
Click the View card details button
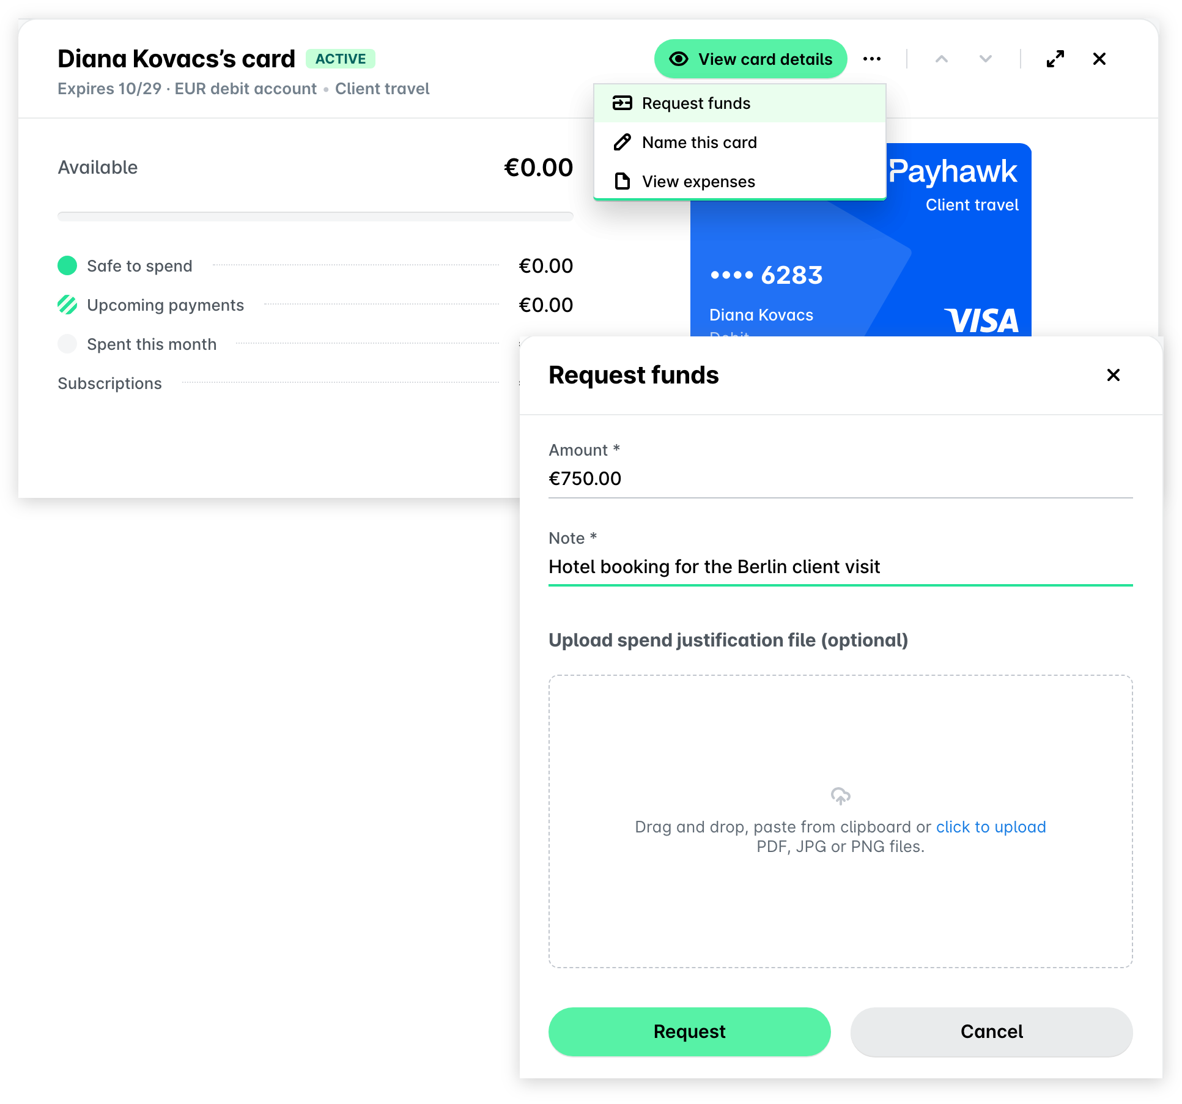point(750,59)
